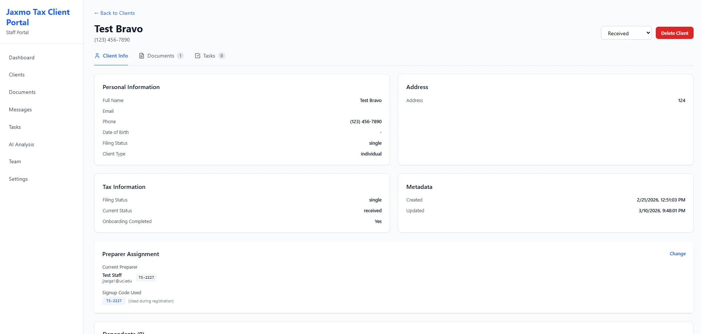The width and height of the screenshot is (701, 334).
Task: Click the Jaxmo Tax Client Portal title
Action: coord(37,17)
